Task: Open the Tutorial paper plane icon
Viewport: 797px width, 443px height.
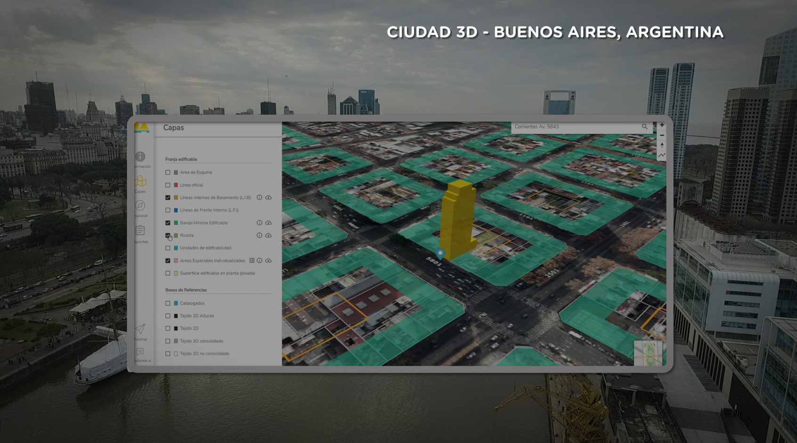Action: [140, 328]
